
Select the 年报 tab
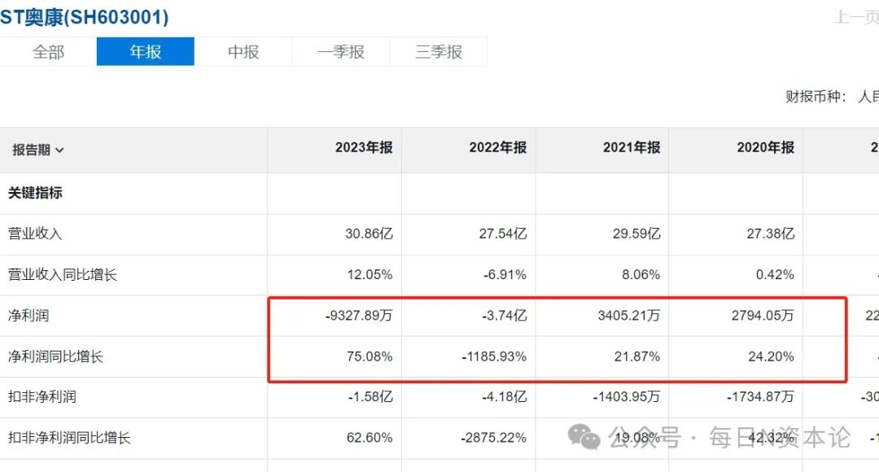146,51
